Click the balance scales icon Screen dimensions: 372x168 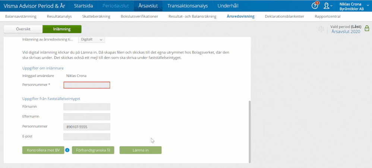coord(321,29)
